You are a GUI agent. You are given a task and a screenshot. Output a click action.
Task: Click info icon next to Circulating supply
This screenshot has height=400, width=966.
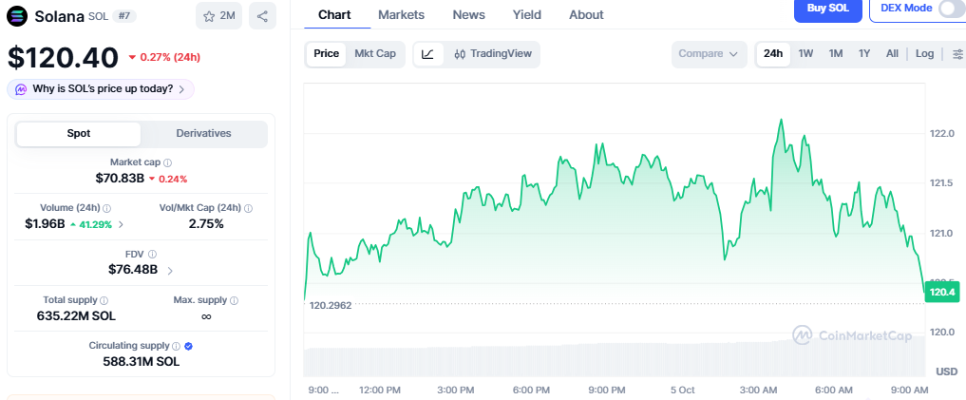(x=176, y=347)
